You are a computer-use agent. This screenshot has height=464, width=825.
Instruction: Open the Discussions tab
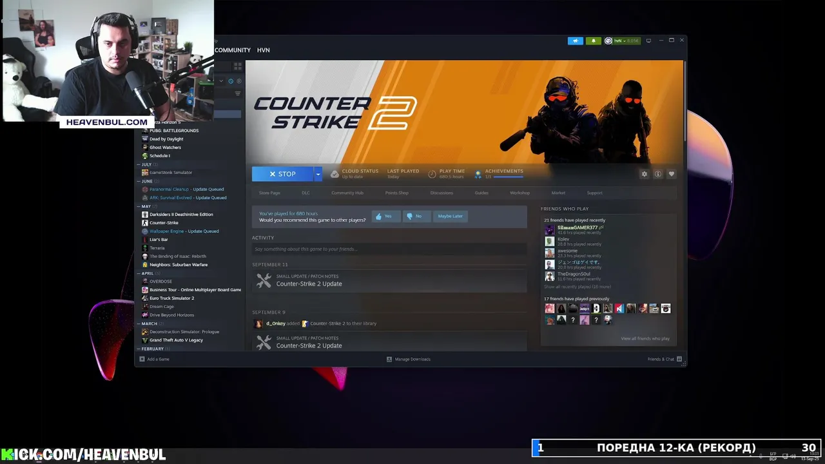click(x=442, y=193)
